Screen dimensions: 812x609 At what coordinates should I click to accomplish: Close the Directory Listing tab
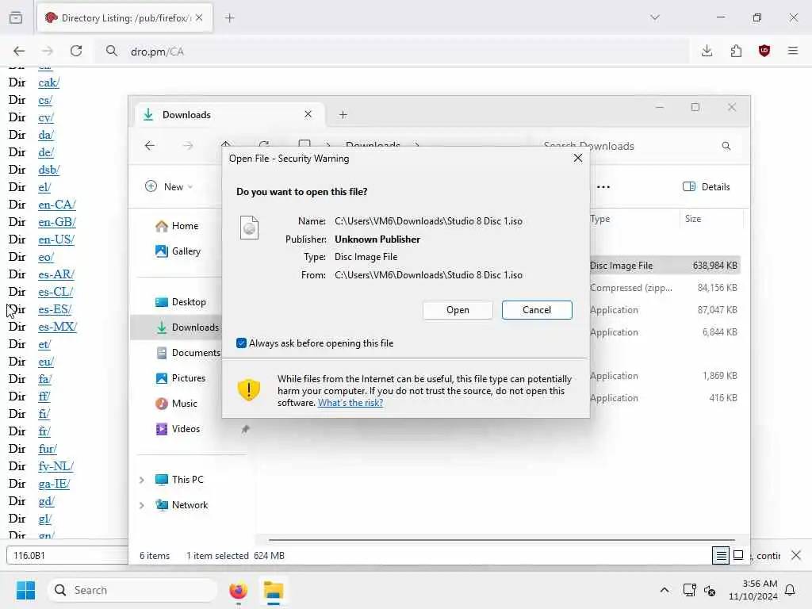[x=199, y=17]
